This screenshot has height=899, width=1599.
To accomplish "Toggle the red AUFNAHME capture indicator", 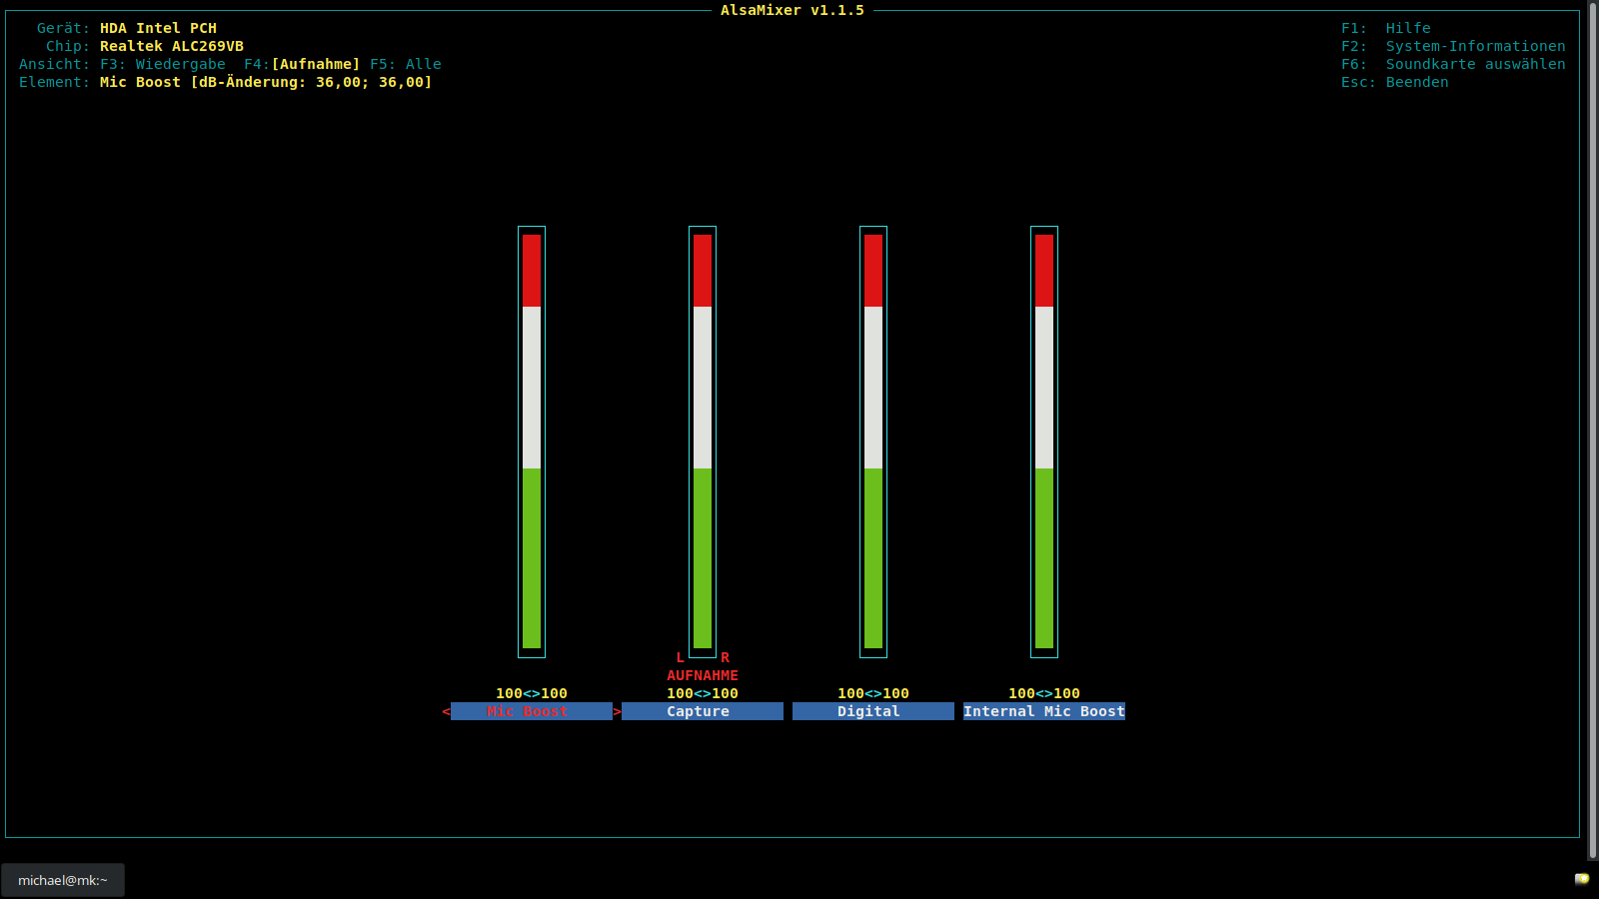I will pos(702,675).
